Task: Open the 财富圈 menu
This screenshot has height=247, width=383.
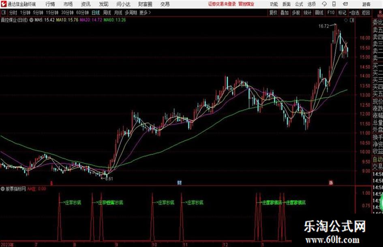Action: pos(145,4)
